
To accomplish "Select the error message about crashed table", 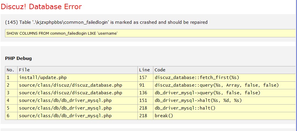I will click(106, 22).
